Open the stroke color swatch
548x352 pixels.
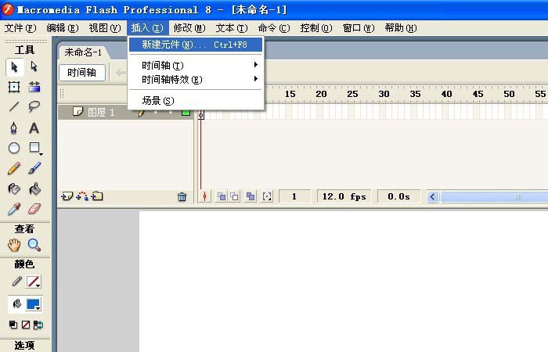coord(34,282)
